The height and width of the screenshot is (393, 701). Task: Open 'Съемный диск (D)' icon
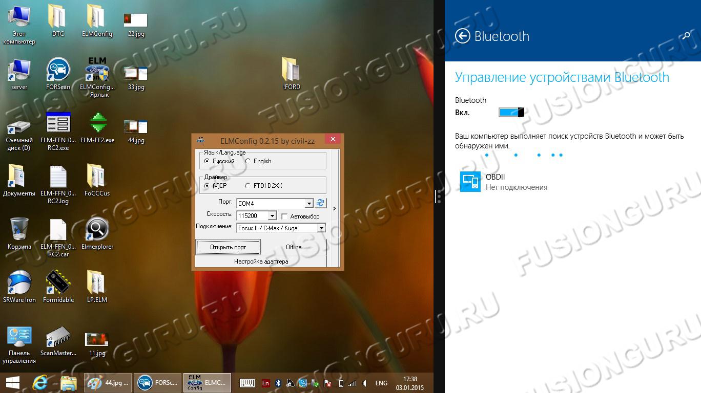coord(19,135)
